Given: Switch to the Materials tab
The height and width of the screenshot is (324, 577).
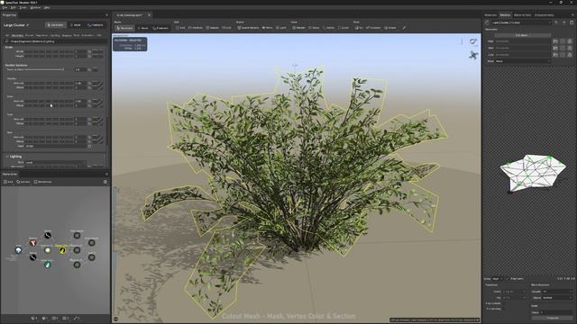Looking at the screenshot, I should coord(490,15).
